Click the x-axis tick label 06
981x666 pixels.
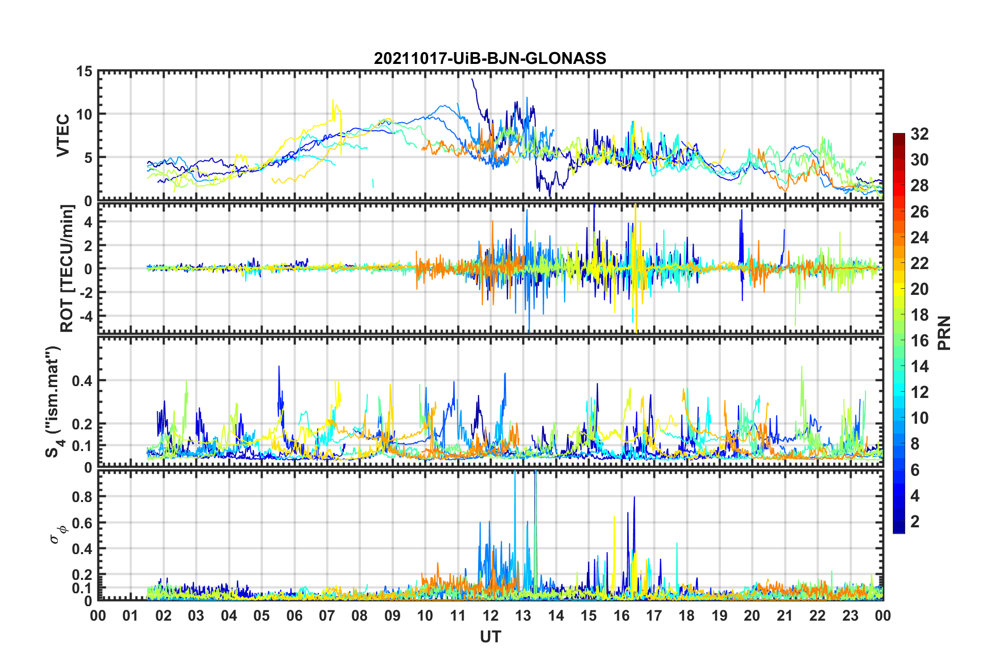point(295,615)
